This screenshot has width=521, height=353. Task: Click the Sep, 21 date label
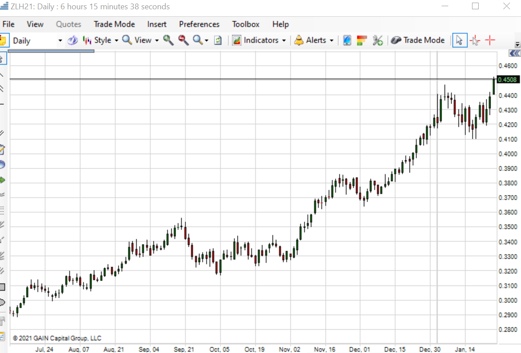click(184, 349)
